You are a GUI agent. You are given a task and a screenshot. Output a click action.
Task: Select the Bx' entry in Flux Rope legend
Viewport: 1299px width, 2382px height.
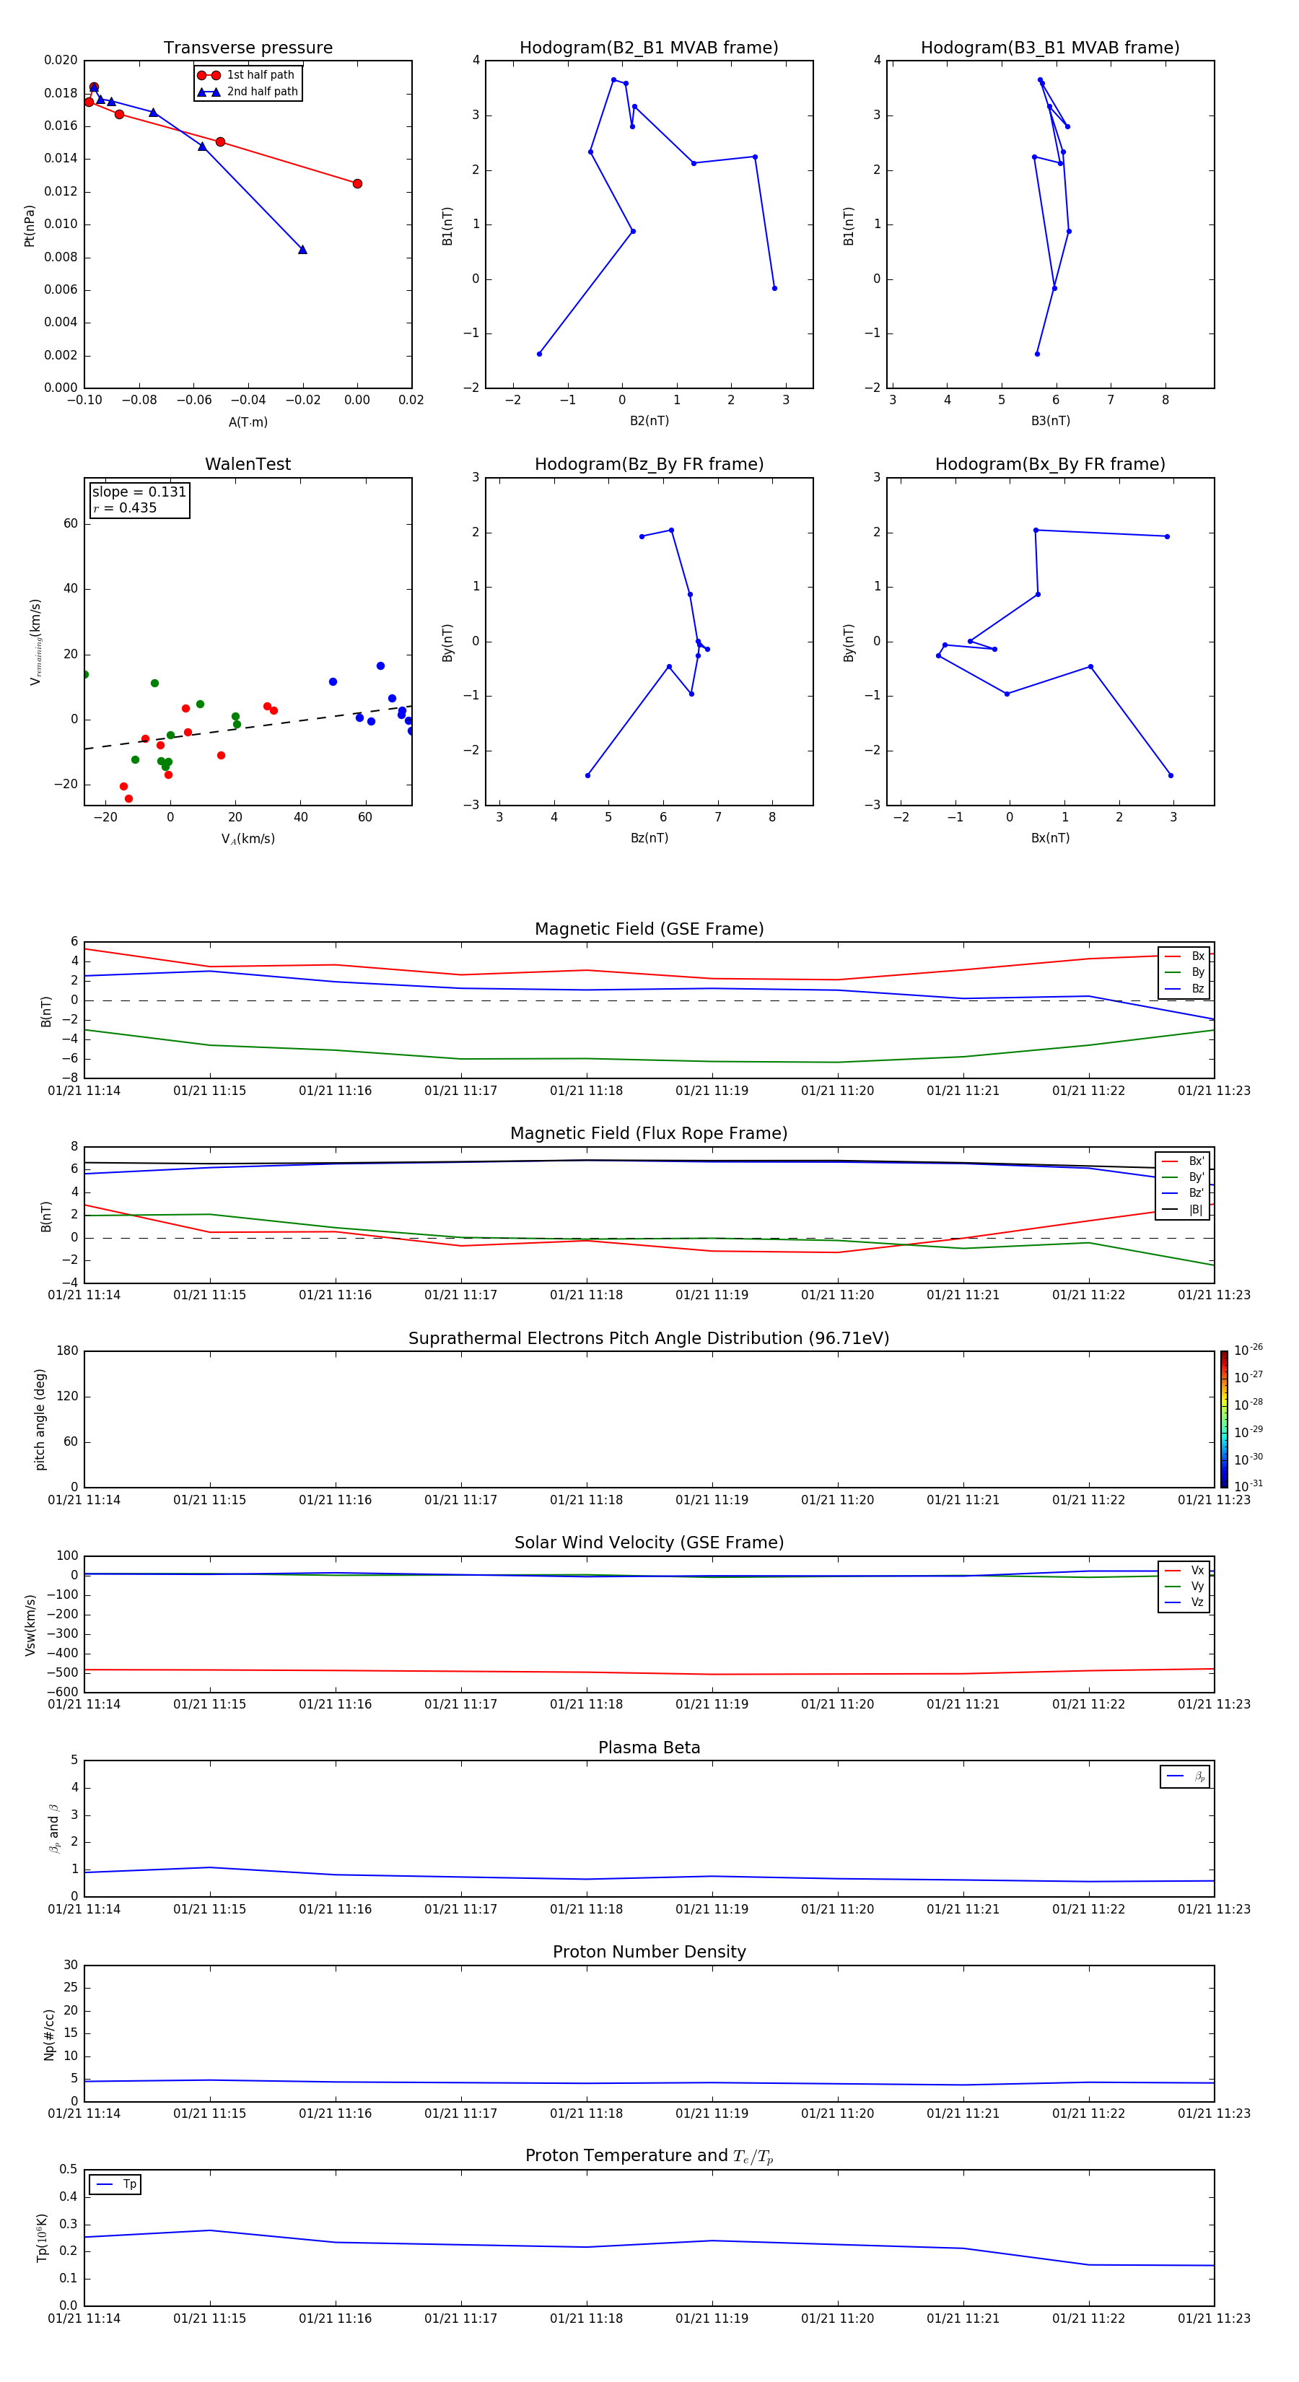click(x=1184, y=1161)
